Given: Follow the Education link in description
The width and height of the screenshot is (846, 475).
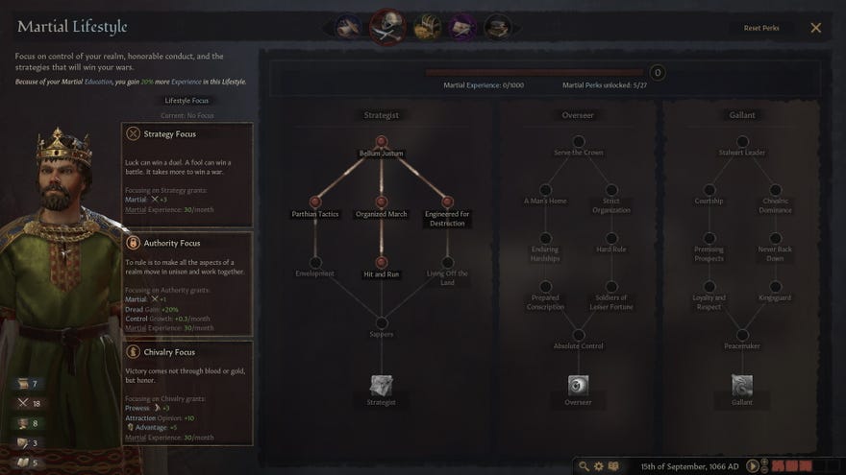Looking at the screenshot, I should click(x=98, y=82).
